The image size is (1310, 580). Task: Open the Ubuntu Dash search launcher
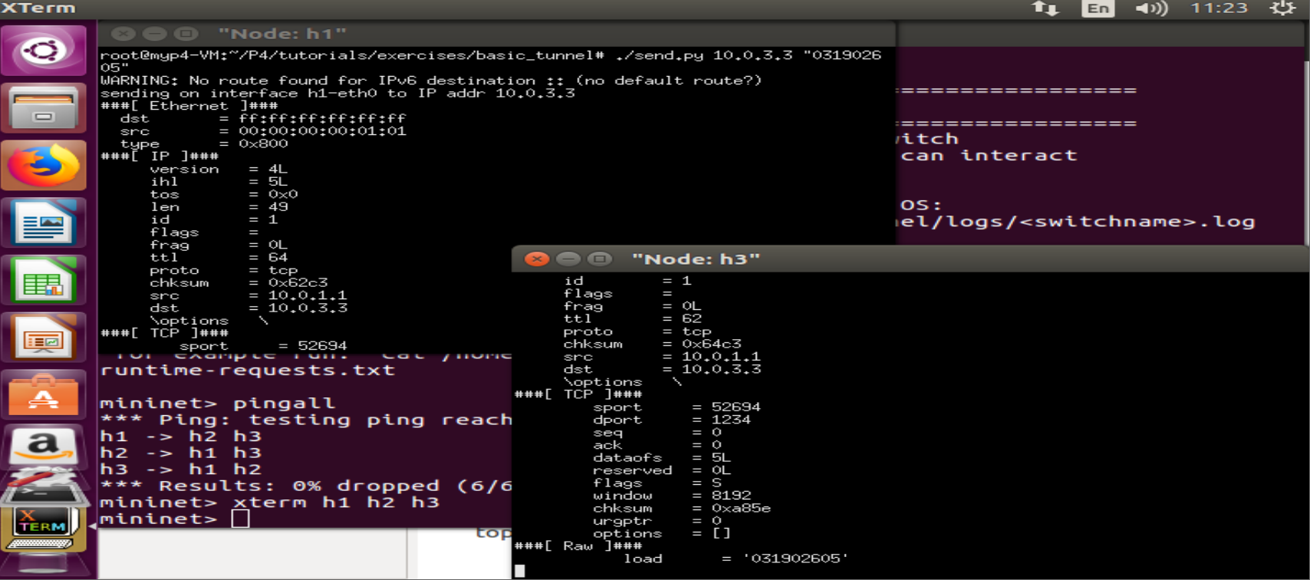tap(44, 51)
